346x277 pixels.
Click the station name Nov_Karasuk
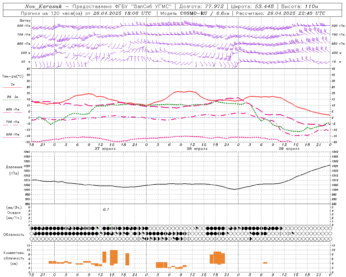[x=43, y=6]
